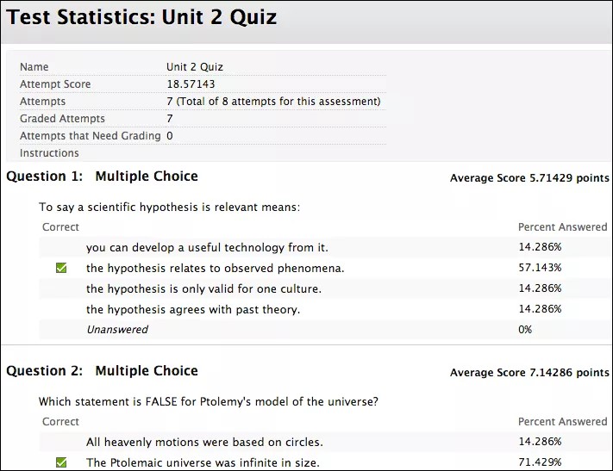613x471 pixels.
Task: Click the 57.143% percent answered value
Action: click(540, 268)
